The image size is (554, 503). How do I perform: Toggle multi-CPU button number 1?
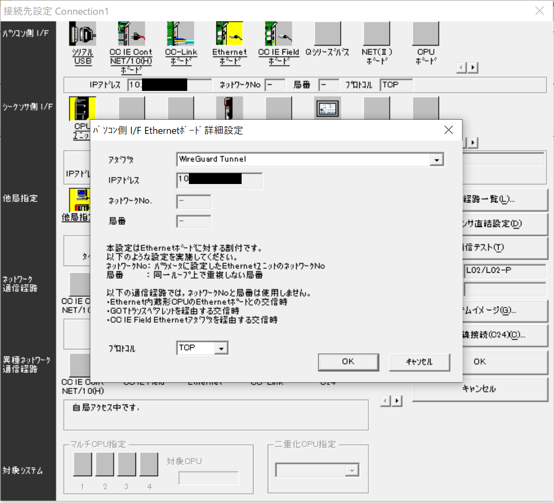pyautogui.click(x=83, y=464)
